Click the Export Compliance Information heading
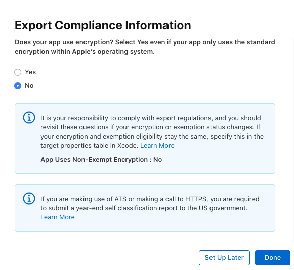This screenshot has width=294, height=270. [x=103, y=25]
